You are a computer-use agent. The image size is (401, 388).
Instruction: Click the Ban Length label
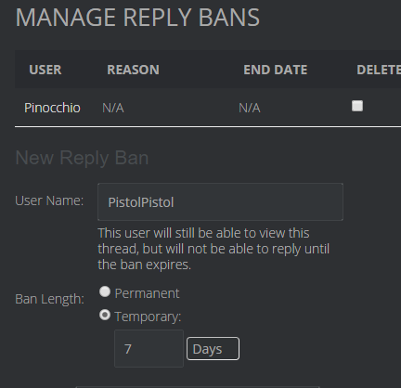pos(49,299)
